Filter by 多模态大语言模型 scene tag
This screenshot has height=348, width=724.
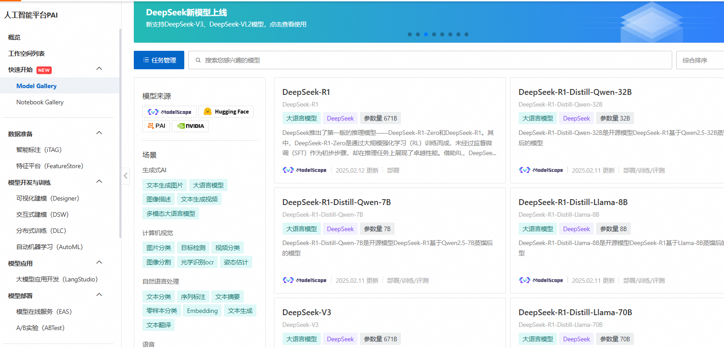tap(171, 214)
